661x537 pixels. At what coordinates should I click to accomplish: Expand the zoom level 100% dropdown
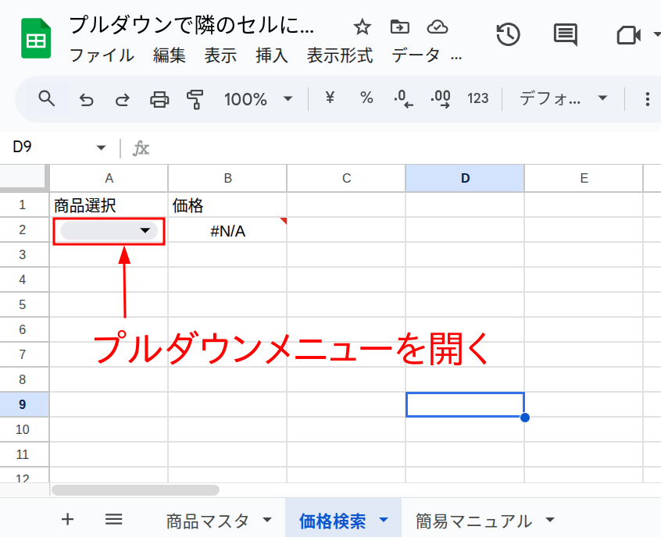[x=259, y=99]
